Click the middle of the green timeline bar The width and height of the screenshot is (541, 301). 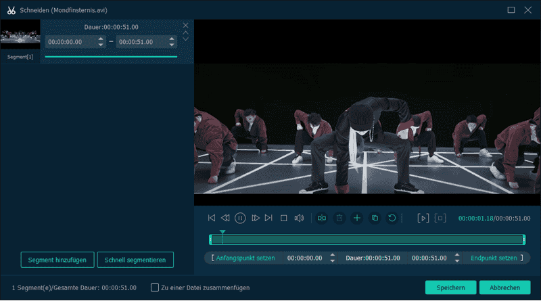tap(367, 239)
